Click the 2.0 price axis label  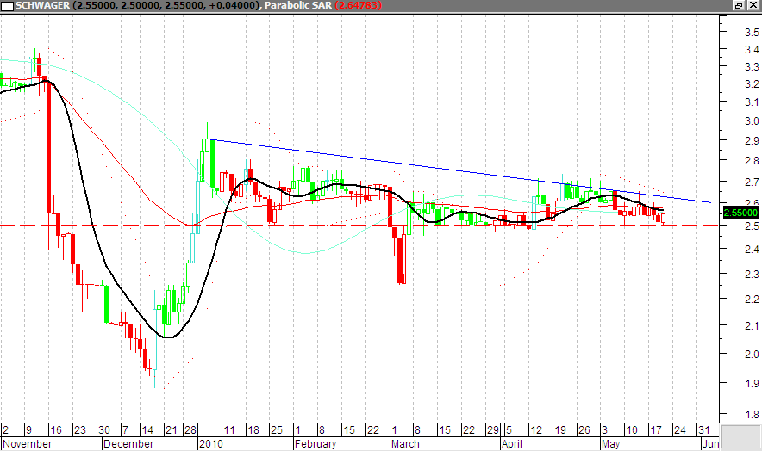click(752, 355)
